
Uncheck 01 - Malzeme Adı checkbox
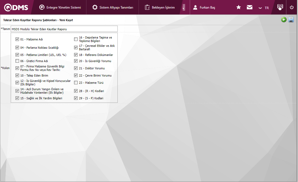point(17,39)
